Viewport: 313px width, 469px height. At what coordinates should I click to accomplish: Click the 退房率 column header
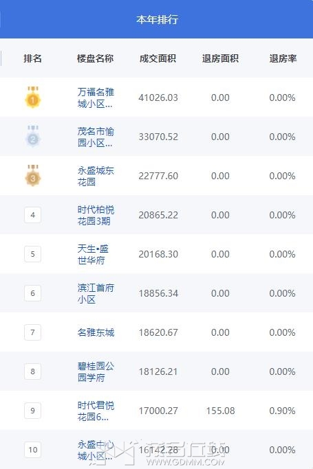click(283, 58)
